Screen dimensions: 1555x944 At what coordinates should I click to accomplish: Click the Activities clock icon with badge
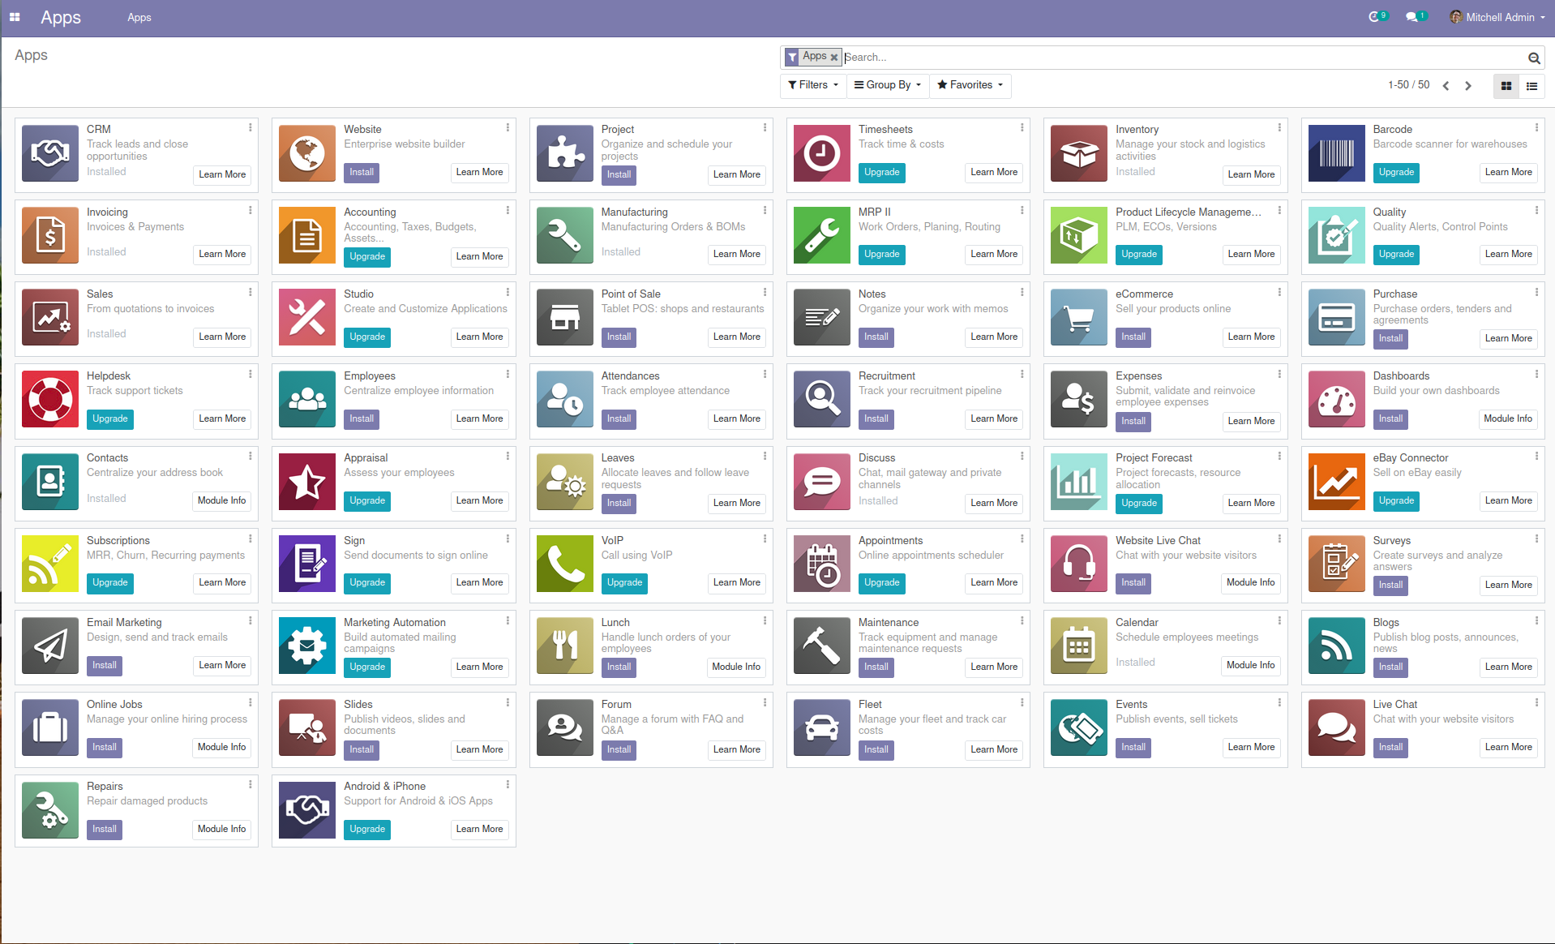(1376, 16)
